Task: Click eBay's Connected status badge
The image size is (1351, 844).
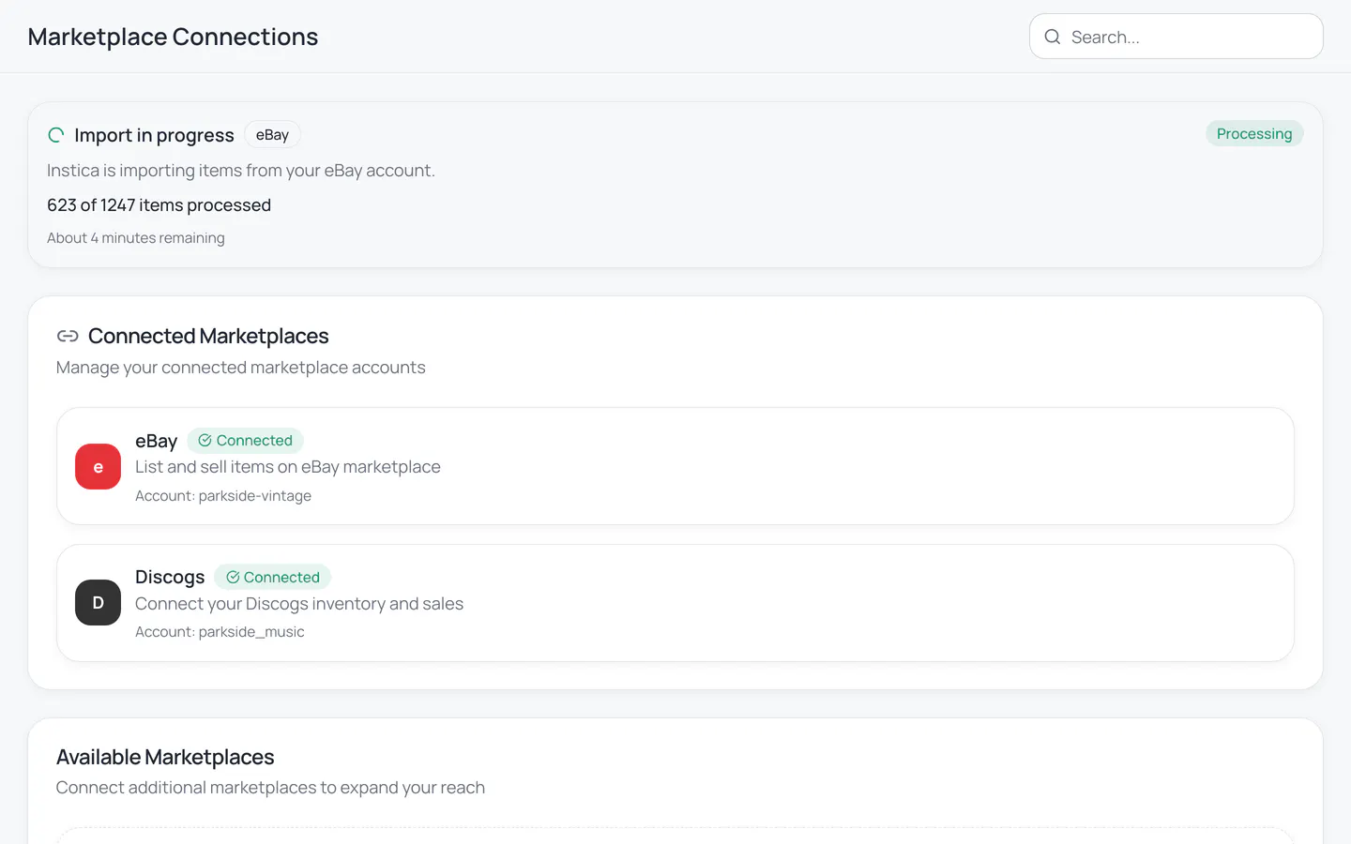Action: pos(245,441)
